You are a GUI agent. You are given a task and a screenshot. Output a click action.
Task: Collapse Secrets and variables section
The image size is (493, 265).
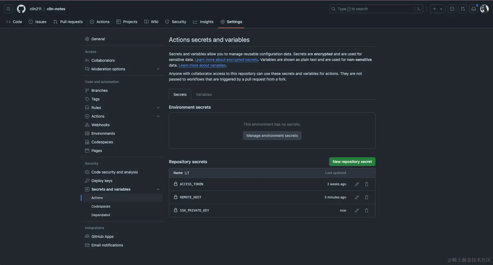click(158, 189)
